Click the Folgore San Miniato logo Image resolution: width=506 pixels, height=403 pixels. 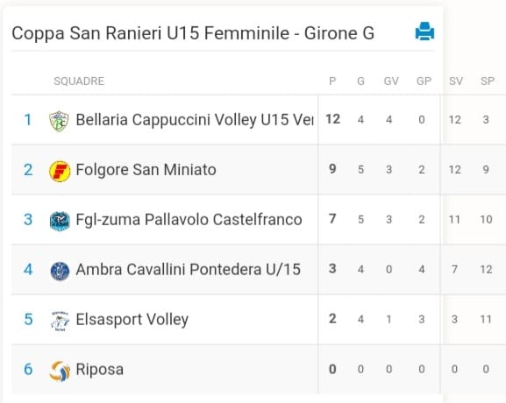click(60, 171)
